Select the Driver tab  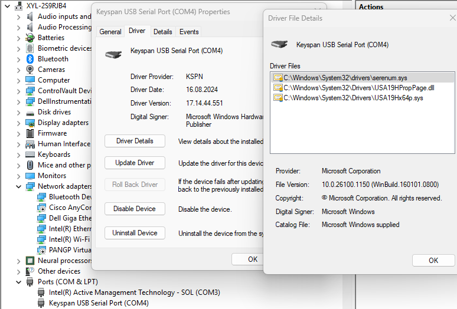137,31
